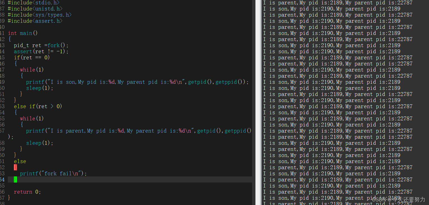Click the highlighted line number 64
Screen dimensions: 429x205
2,180
